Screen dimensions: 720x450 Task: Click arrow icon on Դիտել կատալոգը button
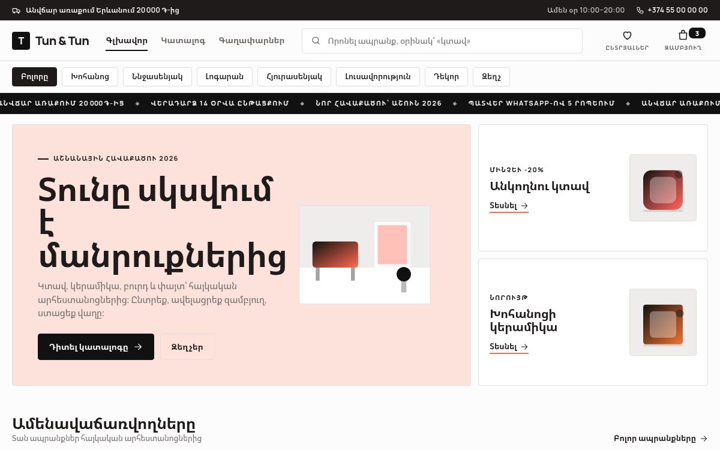(x=138, y=347)
